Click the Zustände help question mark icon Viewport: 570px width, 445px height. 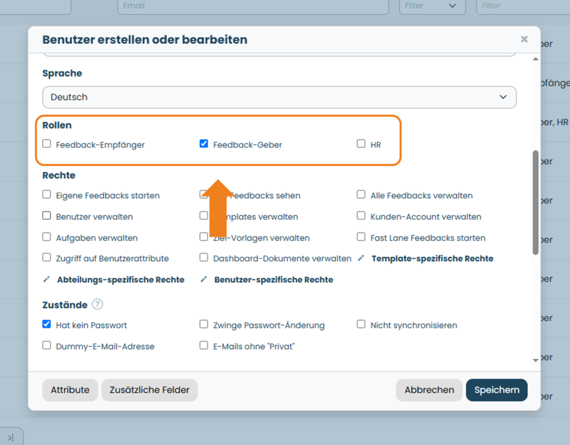pyautogui.click(x=97, y=304)
